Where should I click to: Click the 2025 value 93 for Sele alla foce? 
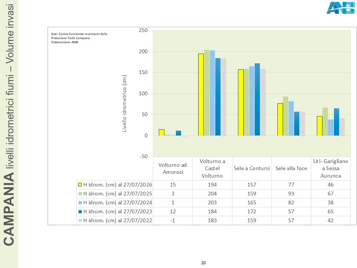tap(291, 194)
